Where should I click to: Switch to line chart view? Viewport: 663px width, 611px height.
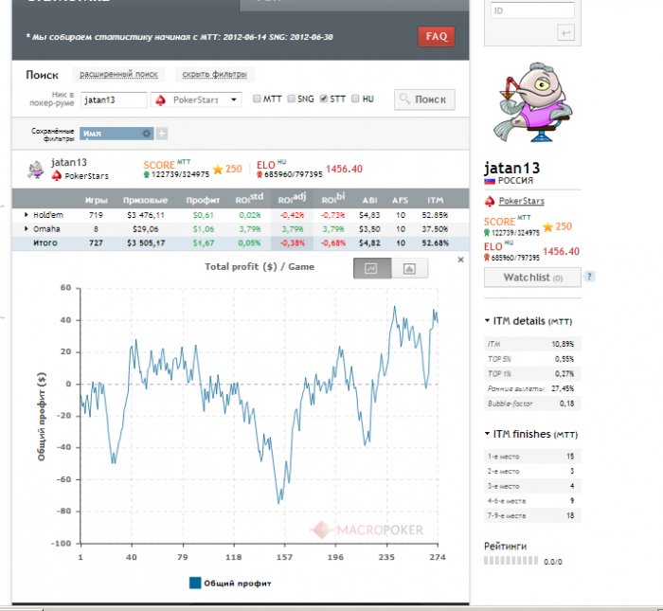click(372, 268)
